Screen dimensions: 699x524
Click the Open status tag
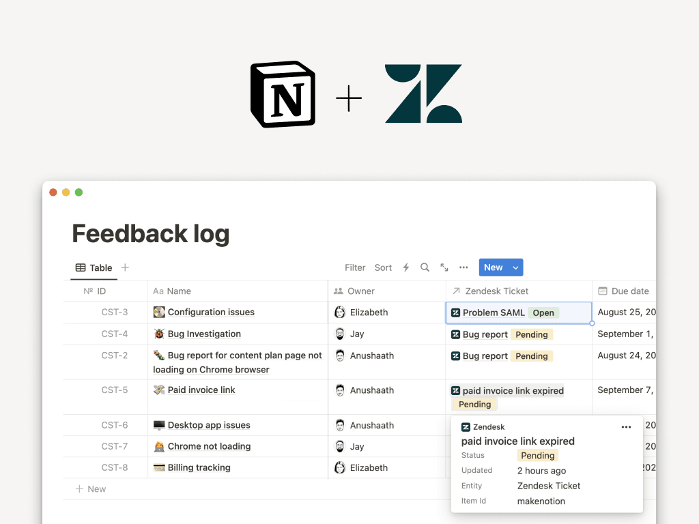click(x=543, y=312)
